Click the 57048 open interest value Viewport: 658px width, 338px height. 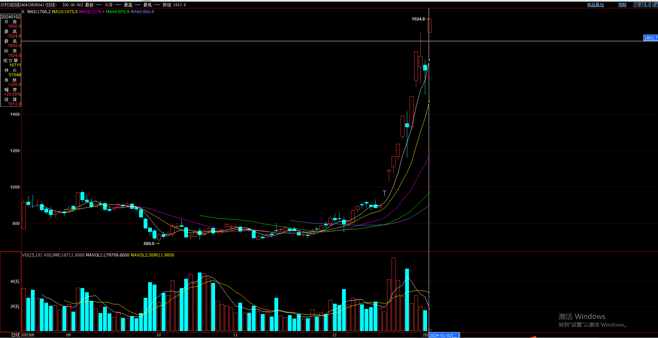15,75
